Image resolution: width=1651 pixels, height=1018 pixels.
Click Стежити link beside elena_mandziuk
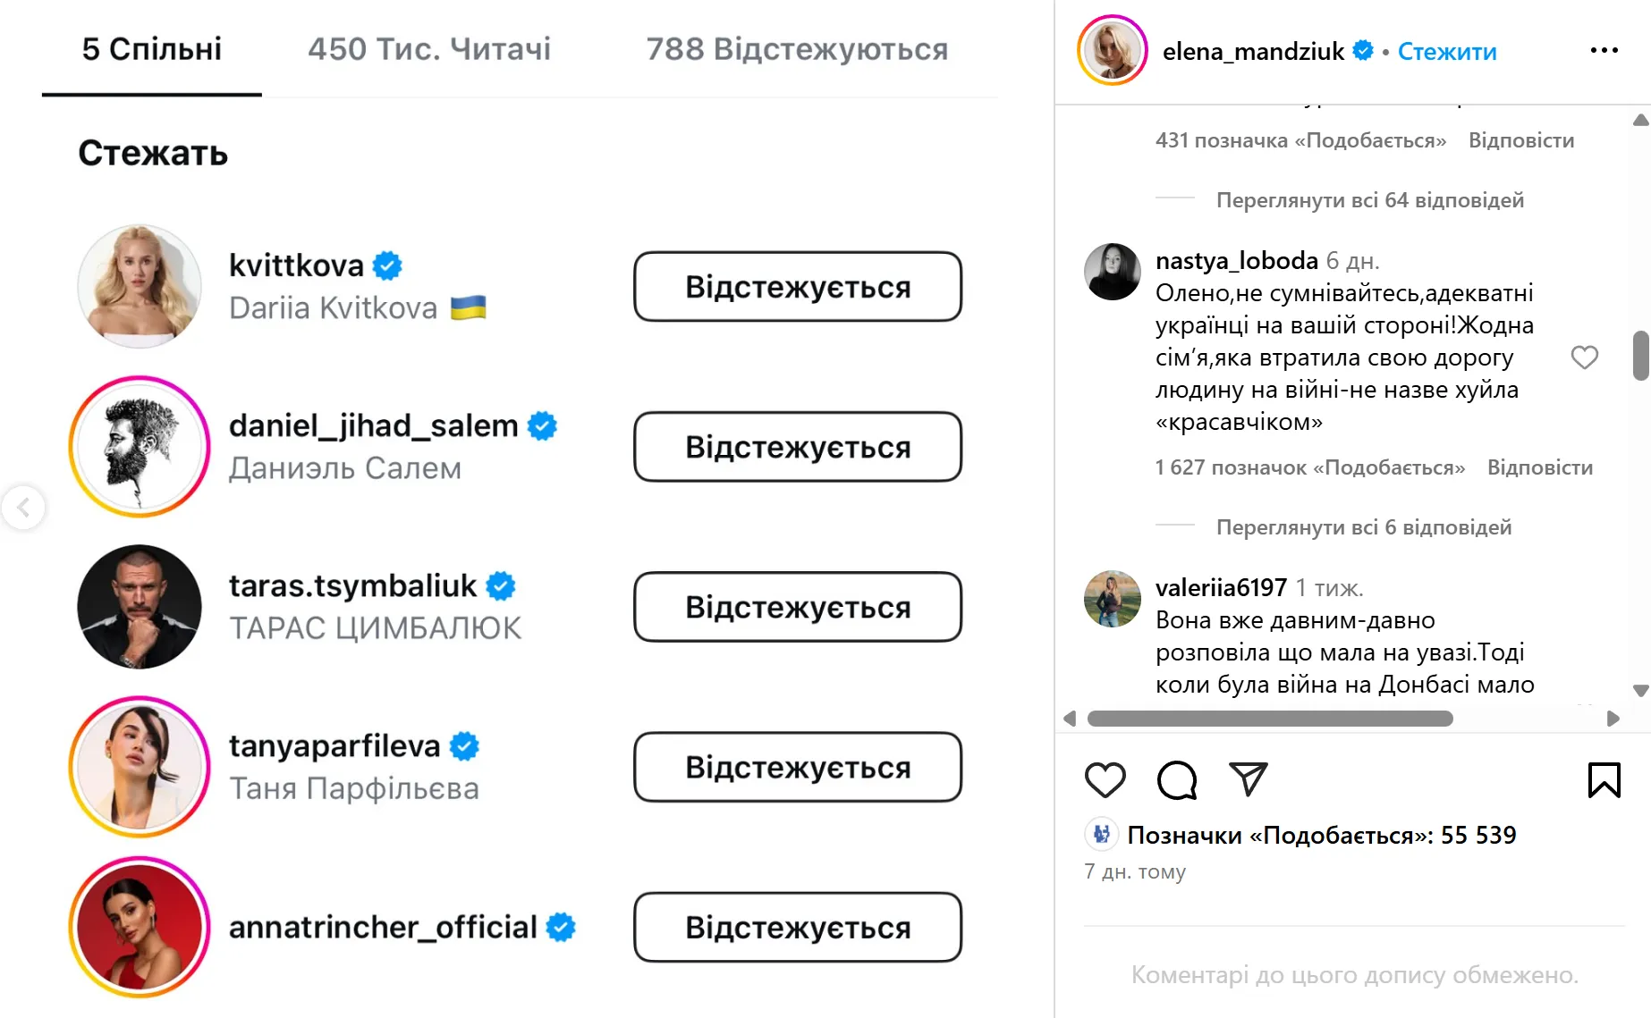[1446, 52]
